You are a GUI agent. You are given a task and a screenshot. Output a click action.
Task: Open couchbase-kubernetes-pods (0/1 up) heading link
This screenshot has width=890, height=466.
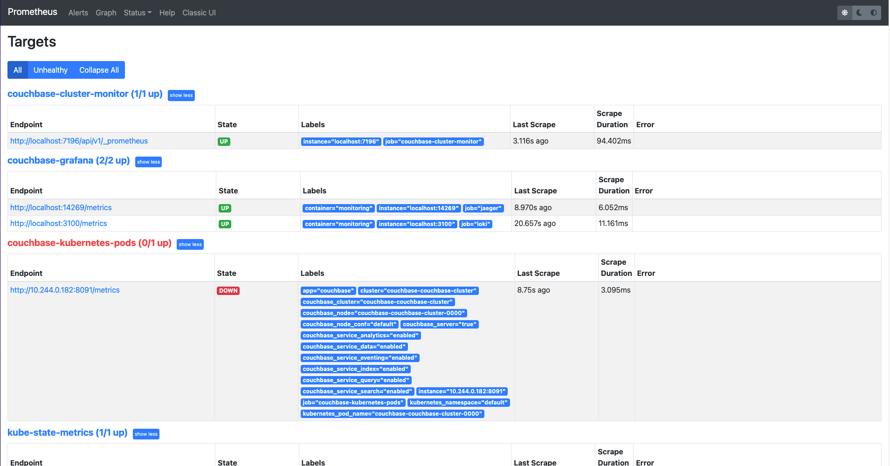(90, 243)
